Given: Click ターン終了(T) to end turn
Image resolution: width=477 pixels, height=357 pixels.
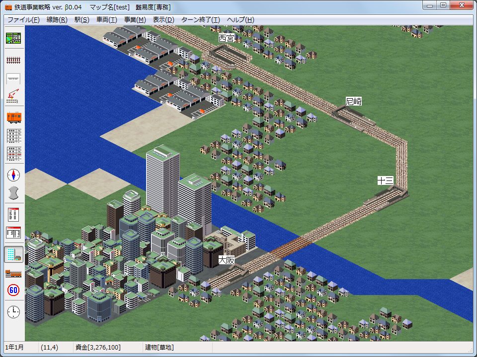Looking at the screenshot, I should point(200,20).
